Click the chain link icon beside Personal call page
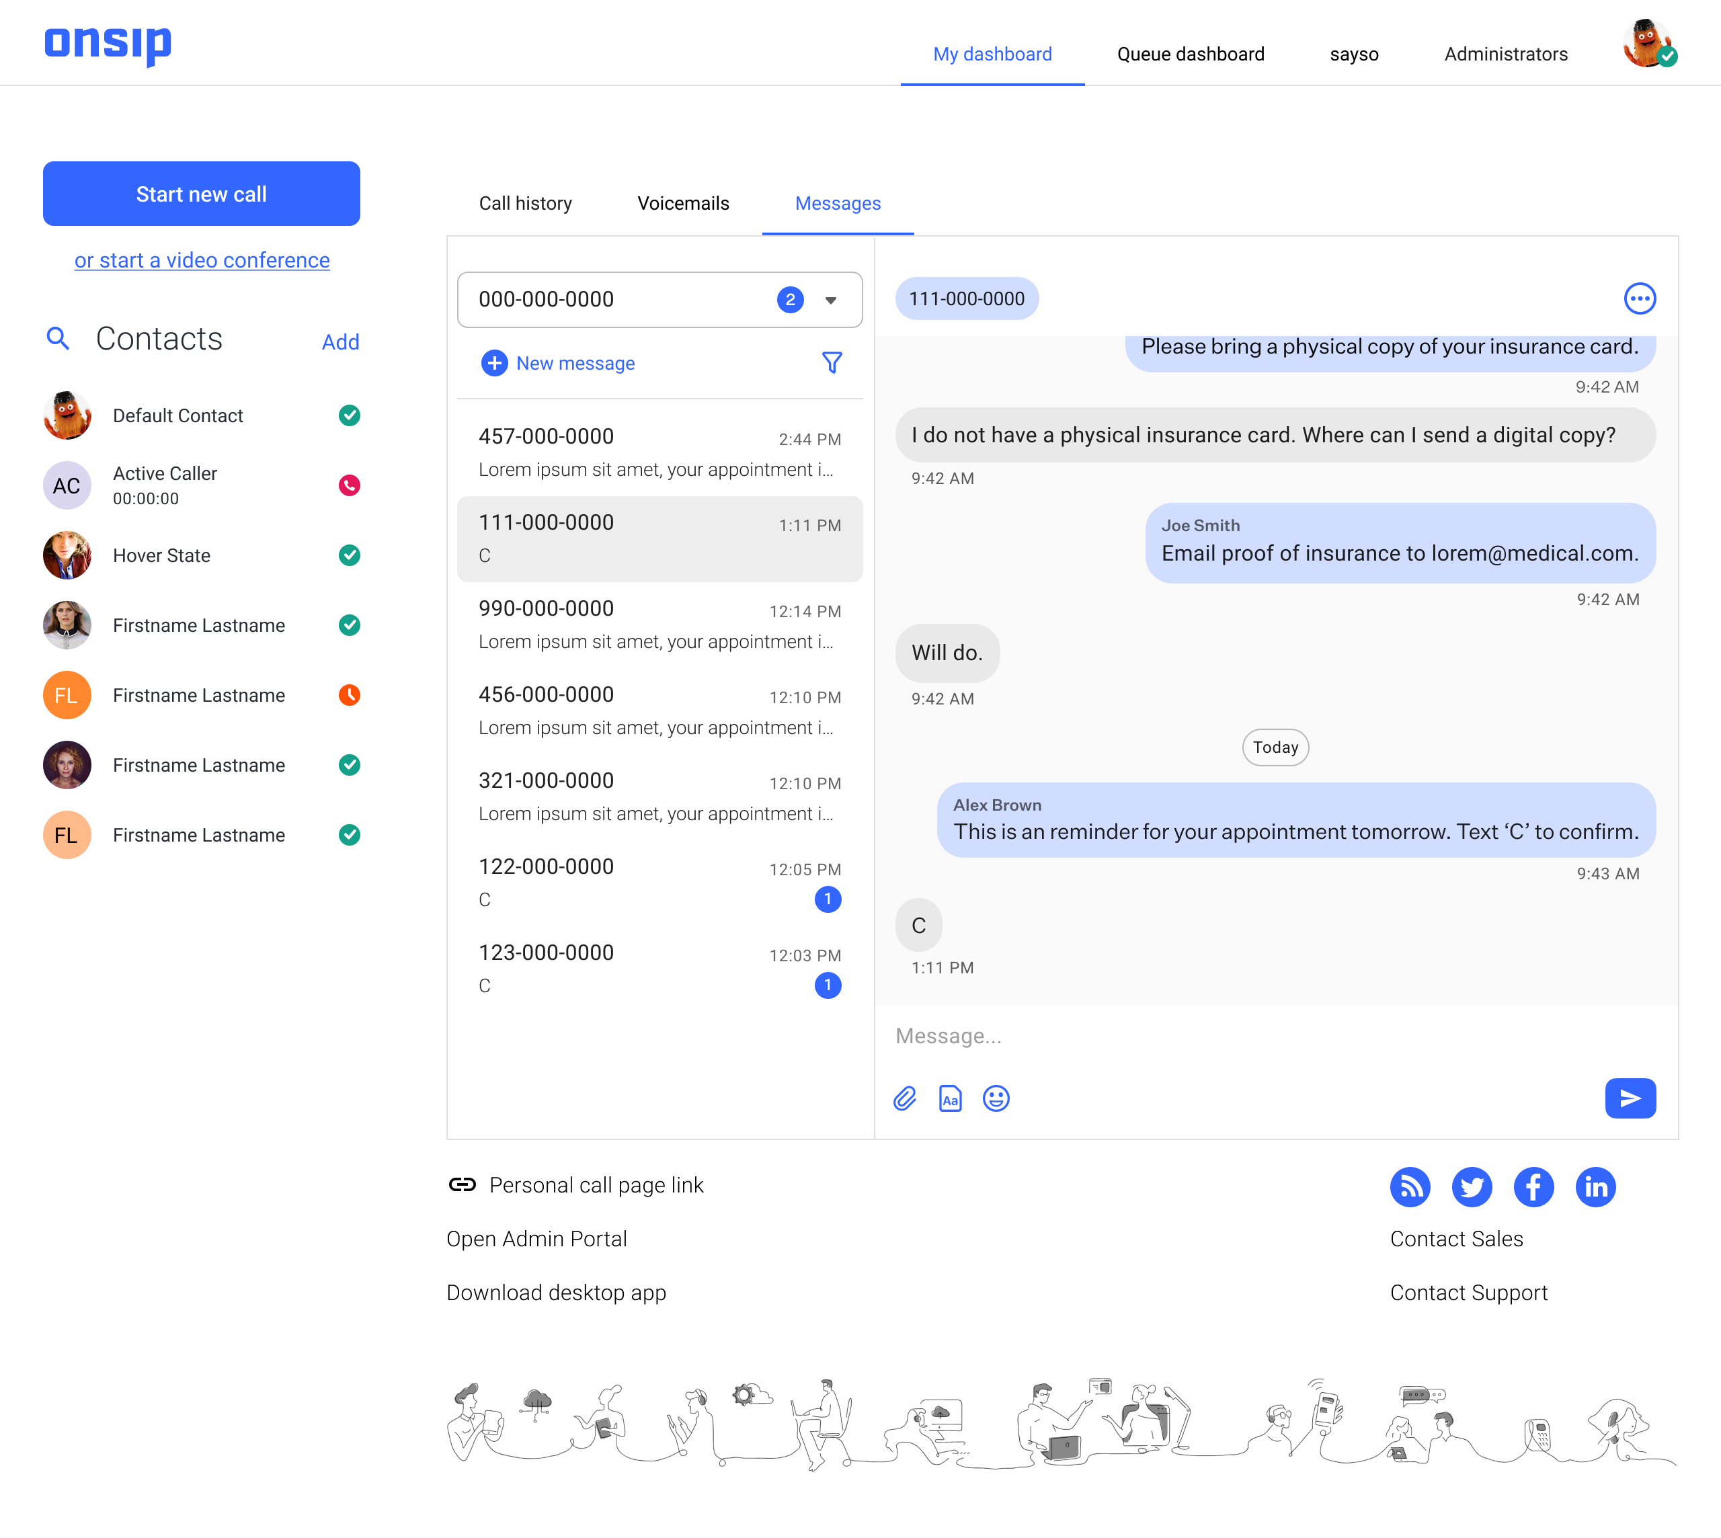Viewport: 1721px width, 1538px height. [462, 1185]
